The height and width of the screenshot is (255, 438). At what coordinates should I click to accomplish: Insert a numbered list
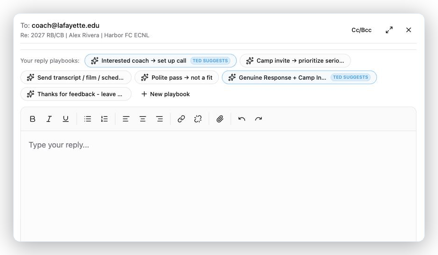click(104, 119)
